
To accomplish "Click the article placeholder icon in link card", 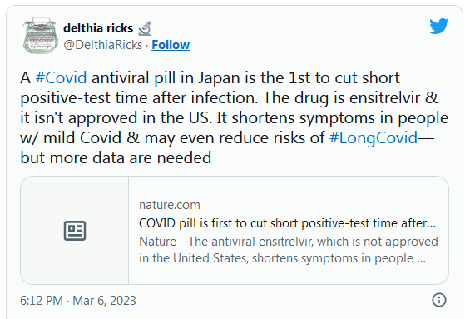I will point(75,231).
